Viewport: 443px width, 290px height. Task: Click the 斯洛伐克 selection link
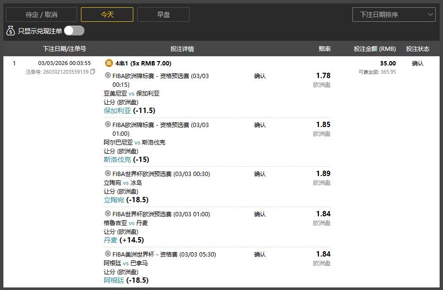click(117, 160)
